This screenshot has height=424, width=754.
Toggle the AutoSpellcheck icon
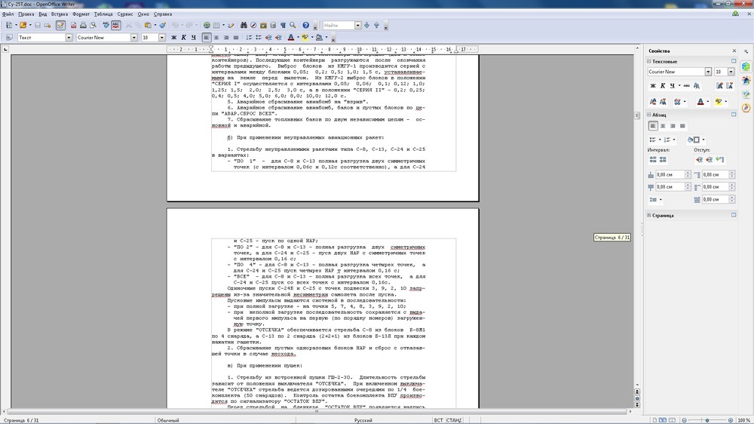[115, 25]
